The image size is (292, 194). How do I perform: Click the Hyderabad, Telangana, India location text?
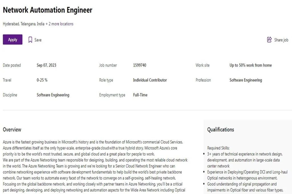coord(24,24)
